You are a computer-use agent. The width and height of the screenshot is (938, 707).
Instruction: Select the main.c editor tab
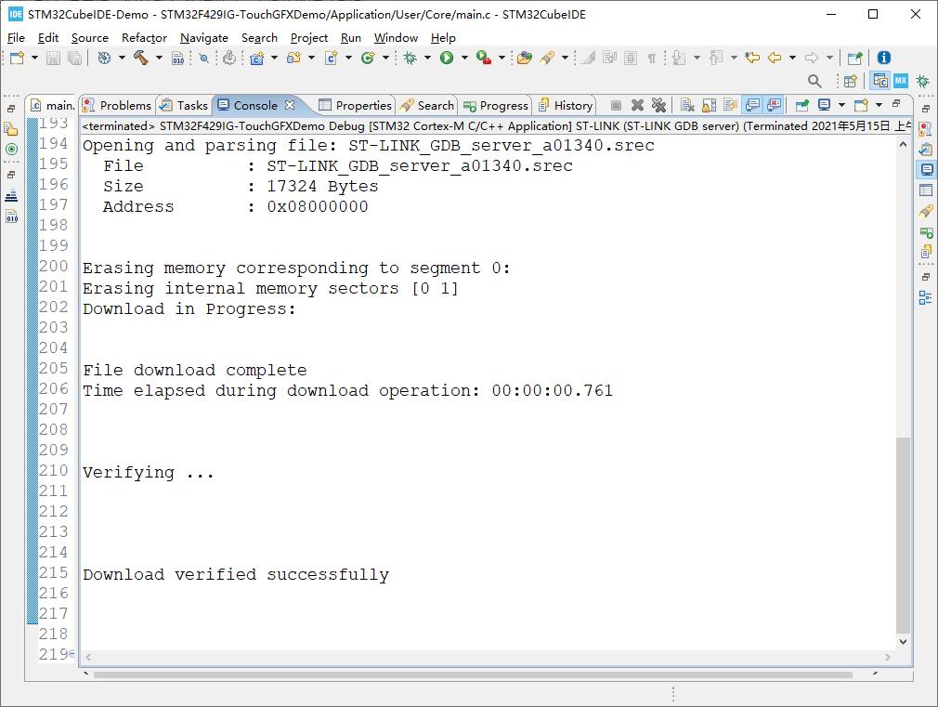[x=53, y=105]
